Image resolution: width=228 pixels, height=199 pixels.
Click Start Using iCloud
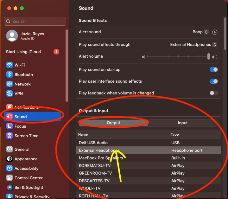pyautogui.click(x=23, y=52)
